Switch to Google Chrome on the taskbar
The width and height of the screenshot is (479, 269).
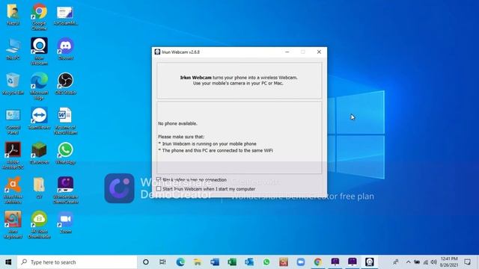tap(317, 262)
